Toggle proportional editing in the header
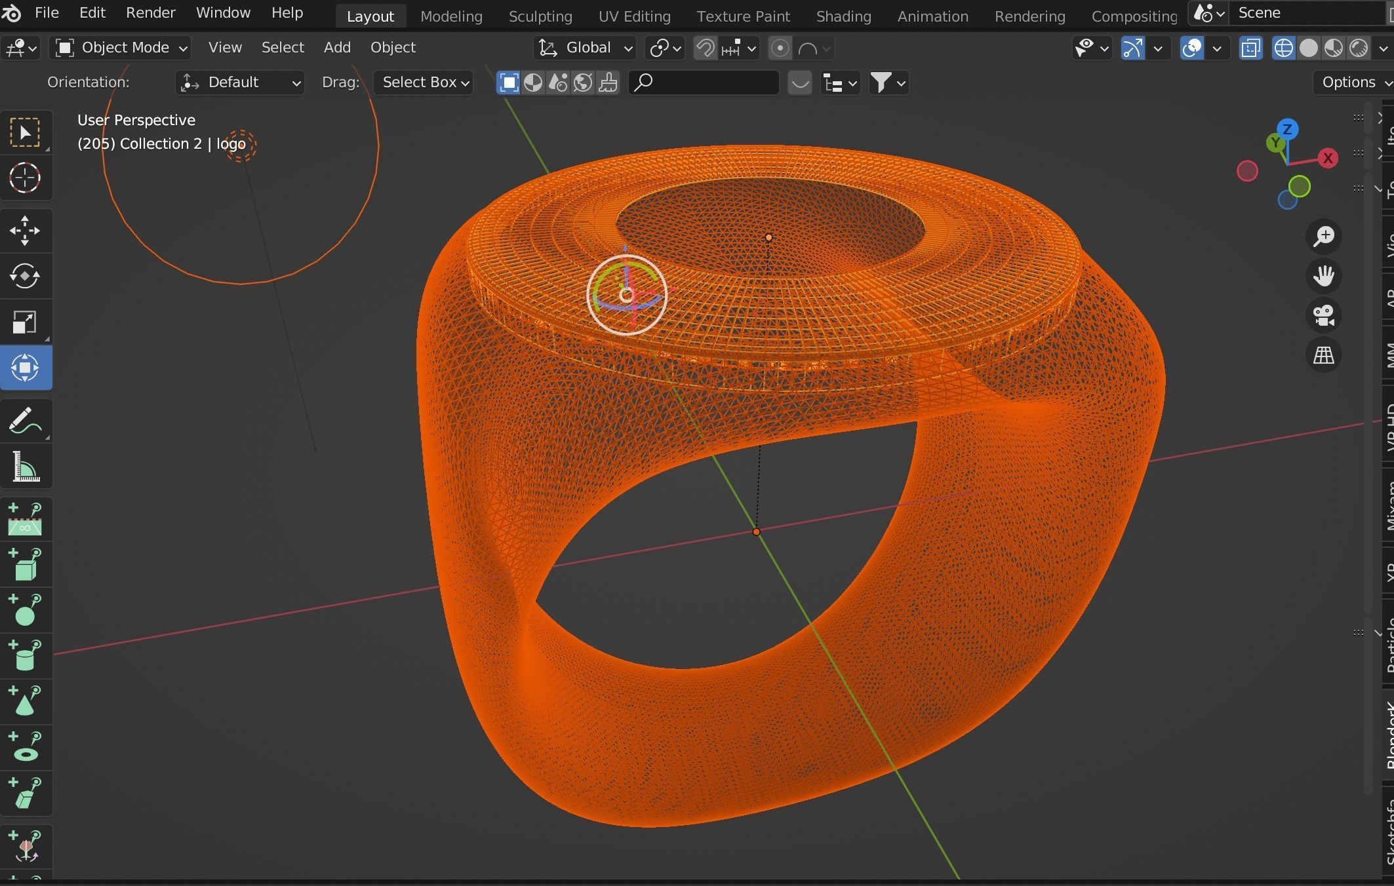1394x886 pixels. (780, 48)
